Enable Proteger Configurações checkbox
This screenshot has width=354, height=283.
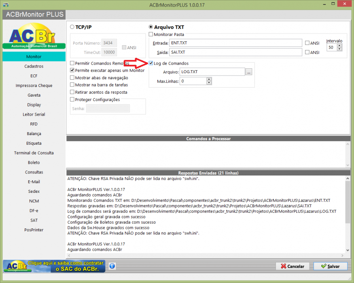[72, 99]
